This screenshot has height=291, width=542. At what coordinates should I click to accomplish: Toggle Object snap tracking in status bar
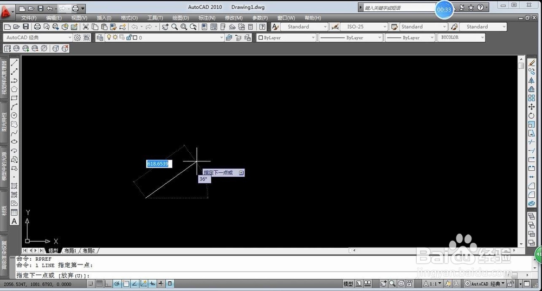134,284
